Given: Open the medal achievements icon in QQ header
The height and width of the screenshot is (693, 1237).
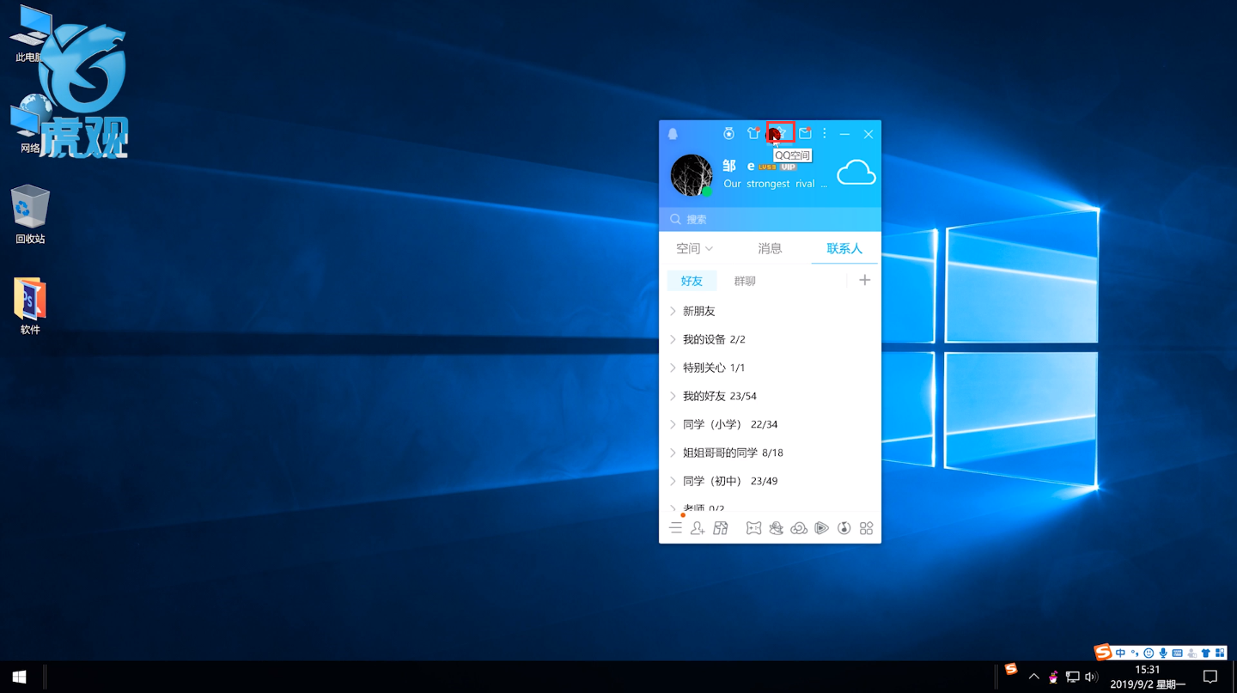Looking at the screenshot, I should click(x=728, y=133).
